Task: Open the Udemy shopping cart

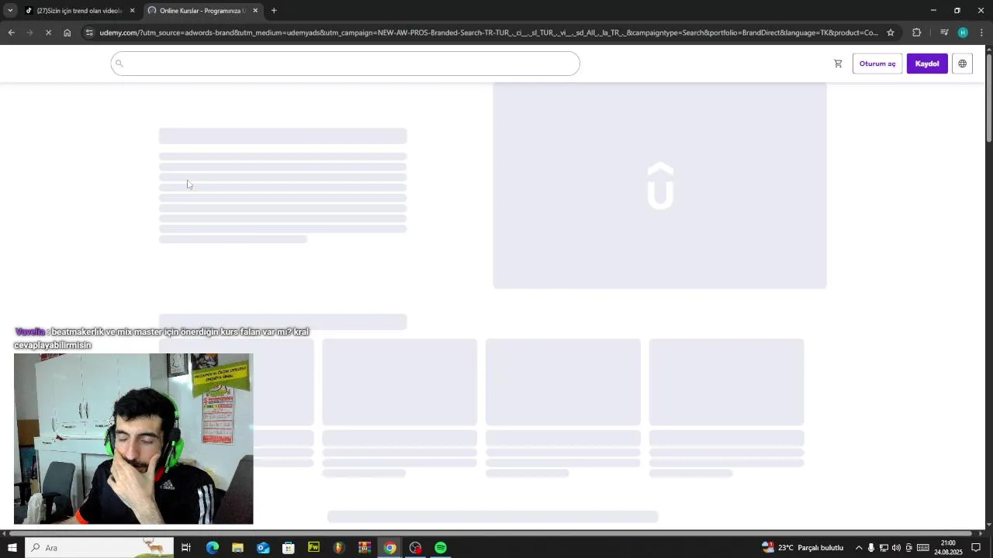Action: tap(838, 64)
